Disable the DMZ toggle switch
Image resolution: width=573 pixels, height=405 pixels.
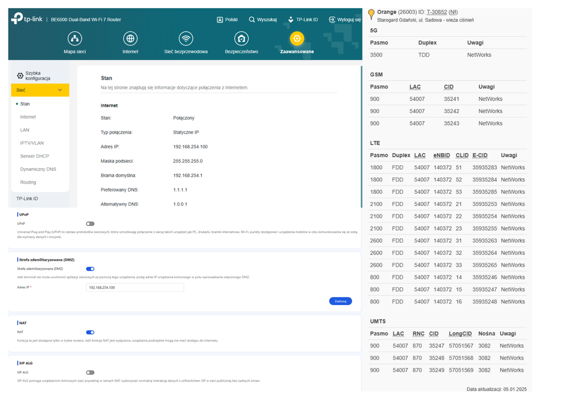coord(90,268)
